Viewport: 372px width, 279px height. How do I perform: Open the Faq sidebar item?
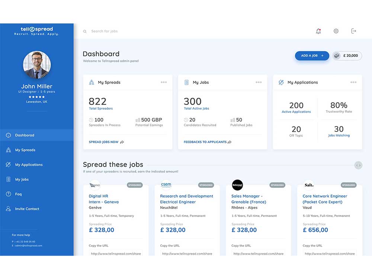click(37, 194)
